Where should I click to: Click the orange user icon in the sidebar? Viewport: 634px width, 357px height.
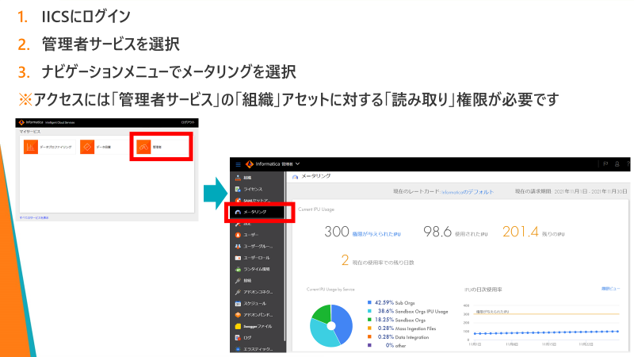(x=238, y=235)
